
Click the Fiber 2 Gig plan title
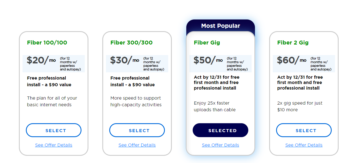[293, 43]
